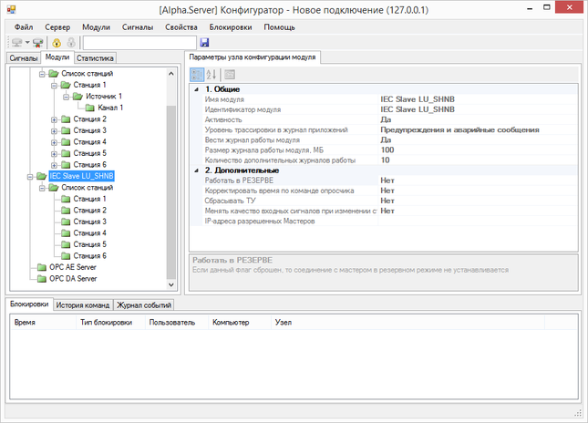Expand Станция 3 in the upper list
The width and height of the screenshot is (588, 423).
(x=55, y=131)
